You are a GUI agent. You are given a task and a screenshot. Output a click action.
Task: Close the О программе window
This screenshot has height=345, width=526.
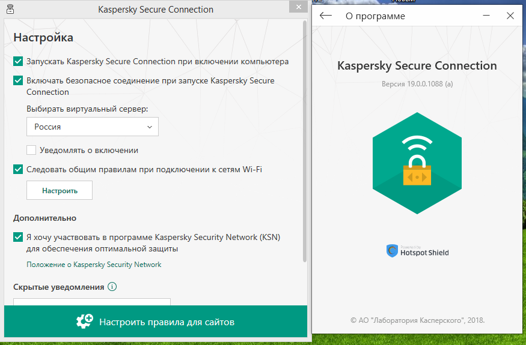pos(510,16)
